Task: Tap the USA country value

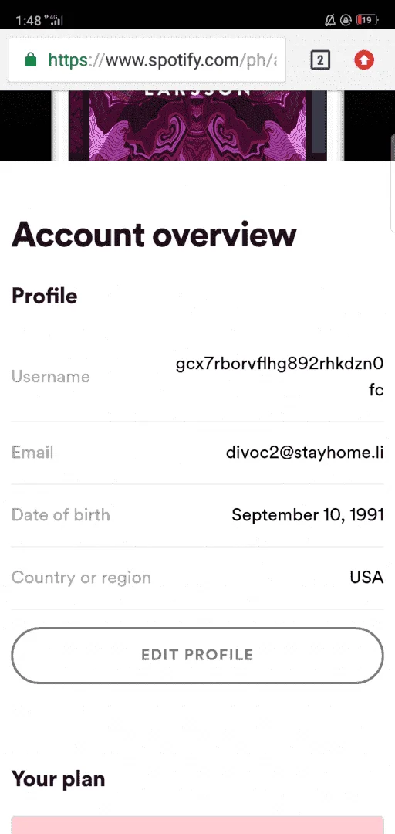Action: tap(366, 578)
